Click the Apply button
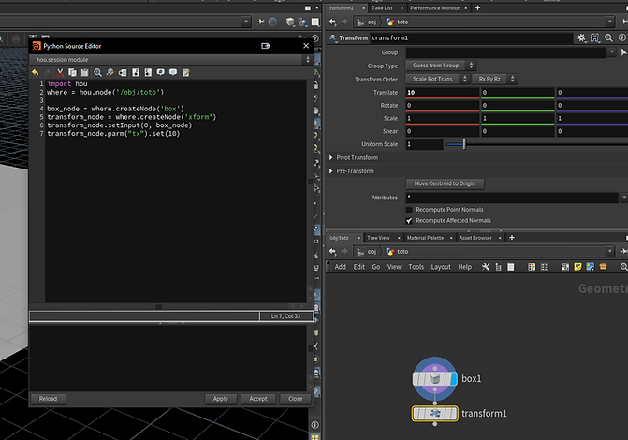Screen dimensions: 628x440 pos(220,399)
